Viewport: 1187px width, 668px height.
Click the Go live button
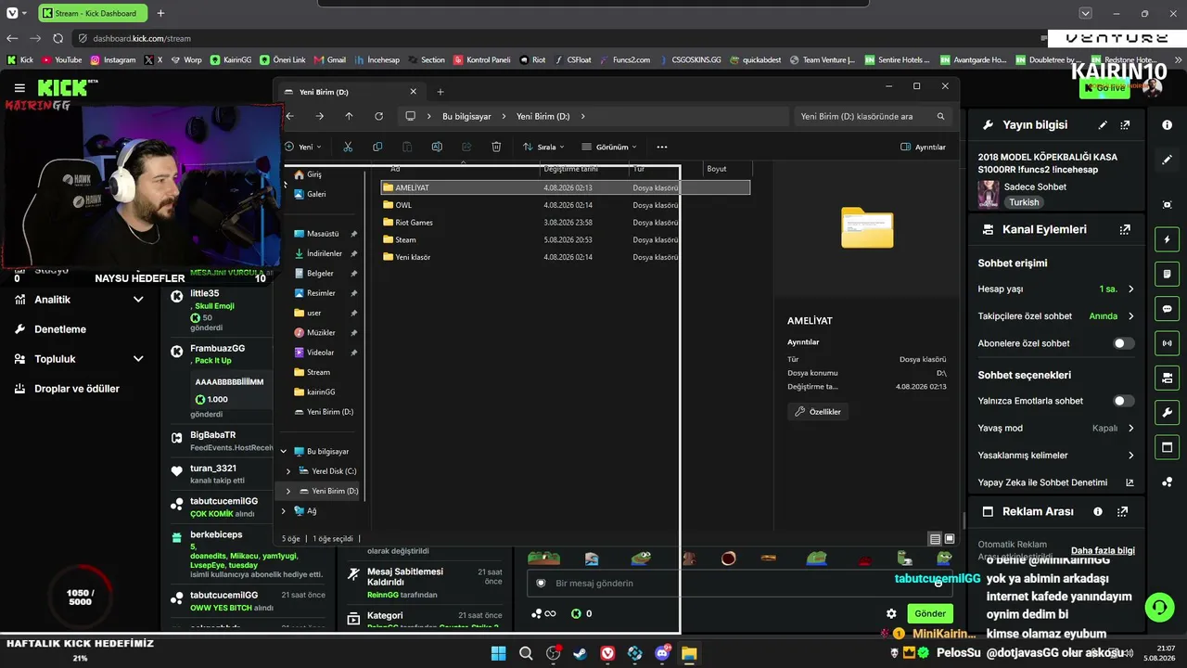coord(1104,87)
